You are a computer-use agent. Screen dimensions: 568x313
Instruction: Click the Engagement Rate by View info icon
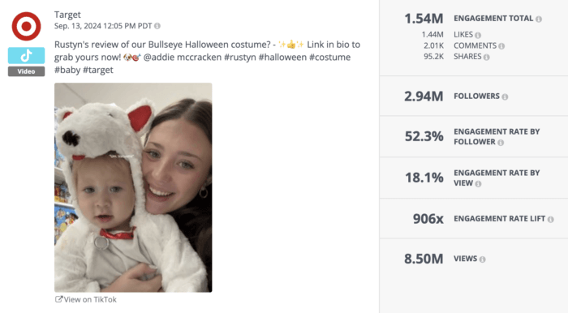coord(478,184)
